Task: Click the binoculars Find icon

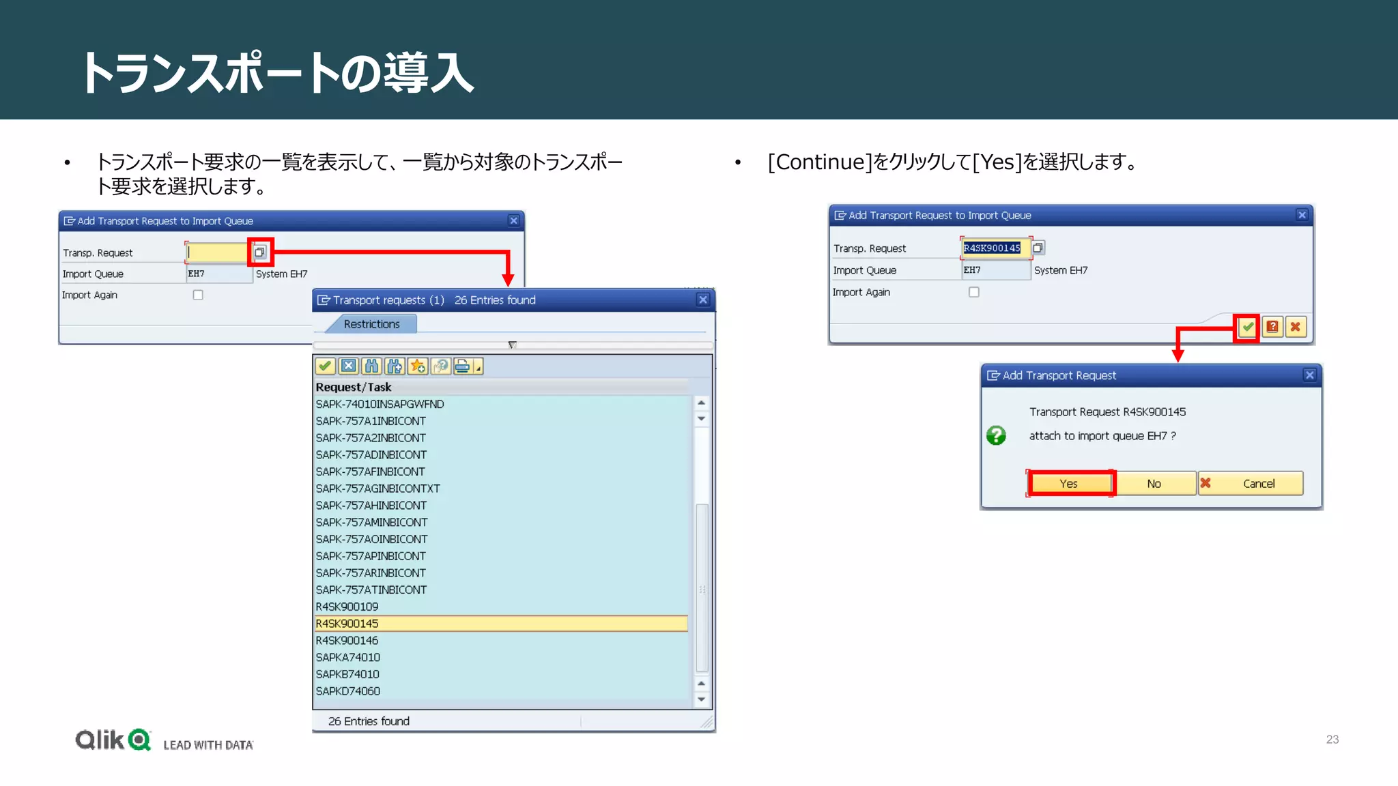Action: pyautogui.click(x=371, y=366)
